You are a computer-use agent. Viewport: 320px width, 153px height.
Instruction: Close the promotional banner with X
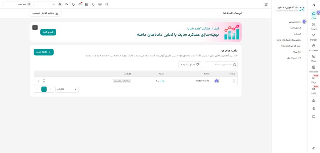point(35,27)
